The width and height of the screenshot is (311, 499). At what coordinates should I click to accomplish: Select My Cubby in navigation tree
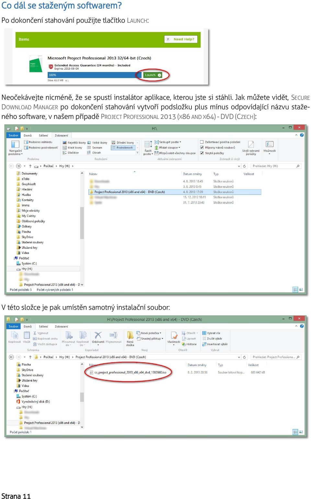29,216
